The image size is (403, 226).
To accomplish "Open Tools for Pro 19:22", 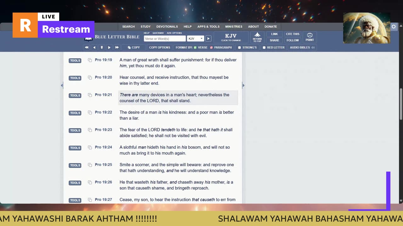I will 75,113.
